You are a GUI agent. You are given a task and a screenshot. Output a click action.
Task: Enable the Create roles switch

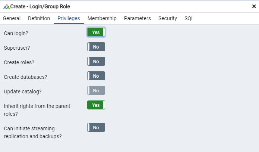[x=96, y=62]
